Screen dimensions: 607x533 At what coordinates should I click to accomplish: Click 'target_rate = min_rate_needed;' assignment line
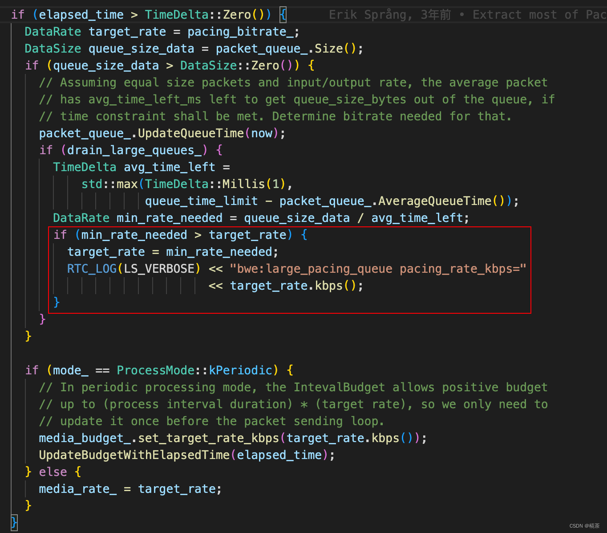pyautogui.click(x=173, y=252)
